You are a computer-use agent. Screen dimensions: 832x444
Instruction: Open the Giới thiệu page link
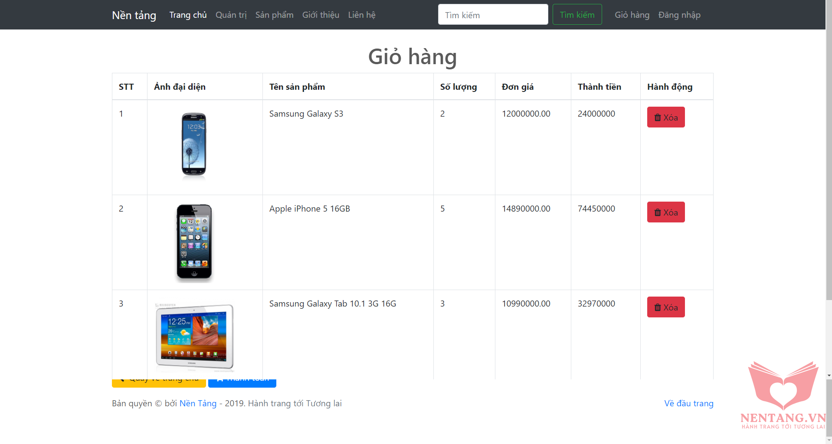point(321,15)
